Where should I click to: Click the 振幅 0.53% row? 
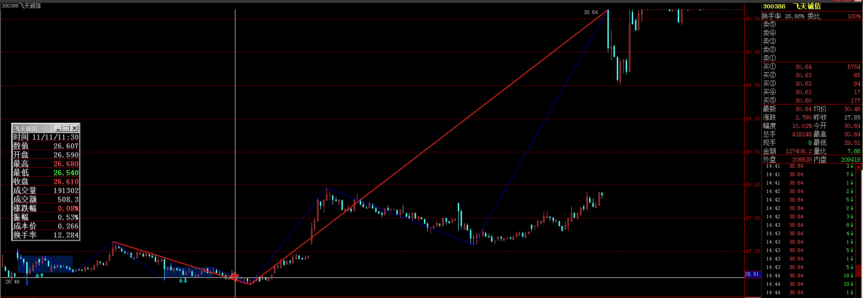(46, 217)
